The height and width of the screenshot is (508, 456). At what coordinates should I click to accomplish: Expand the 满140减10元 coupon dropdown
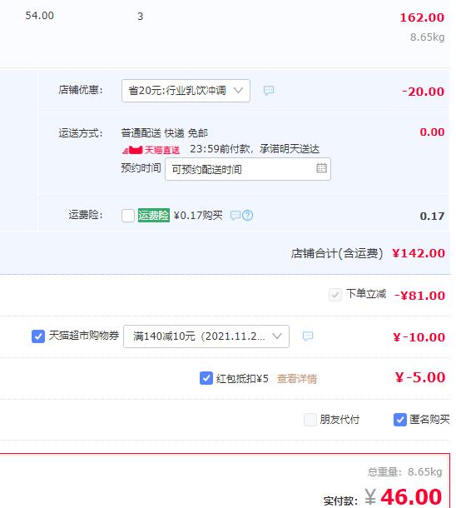tap(206, 336)
